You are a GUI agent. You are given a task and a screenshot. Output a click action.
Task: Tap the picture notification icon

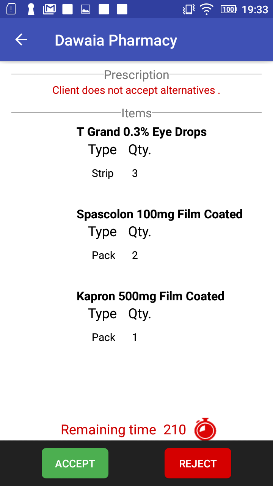pos(86,9)
